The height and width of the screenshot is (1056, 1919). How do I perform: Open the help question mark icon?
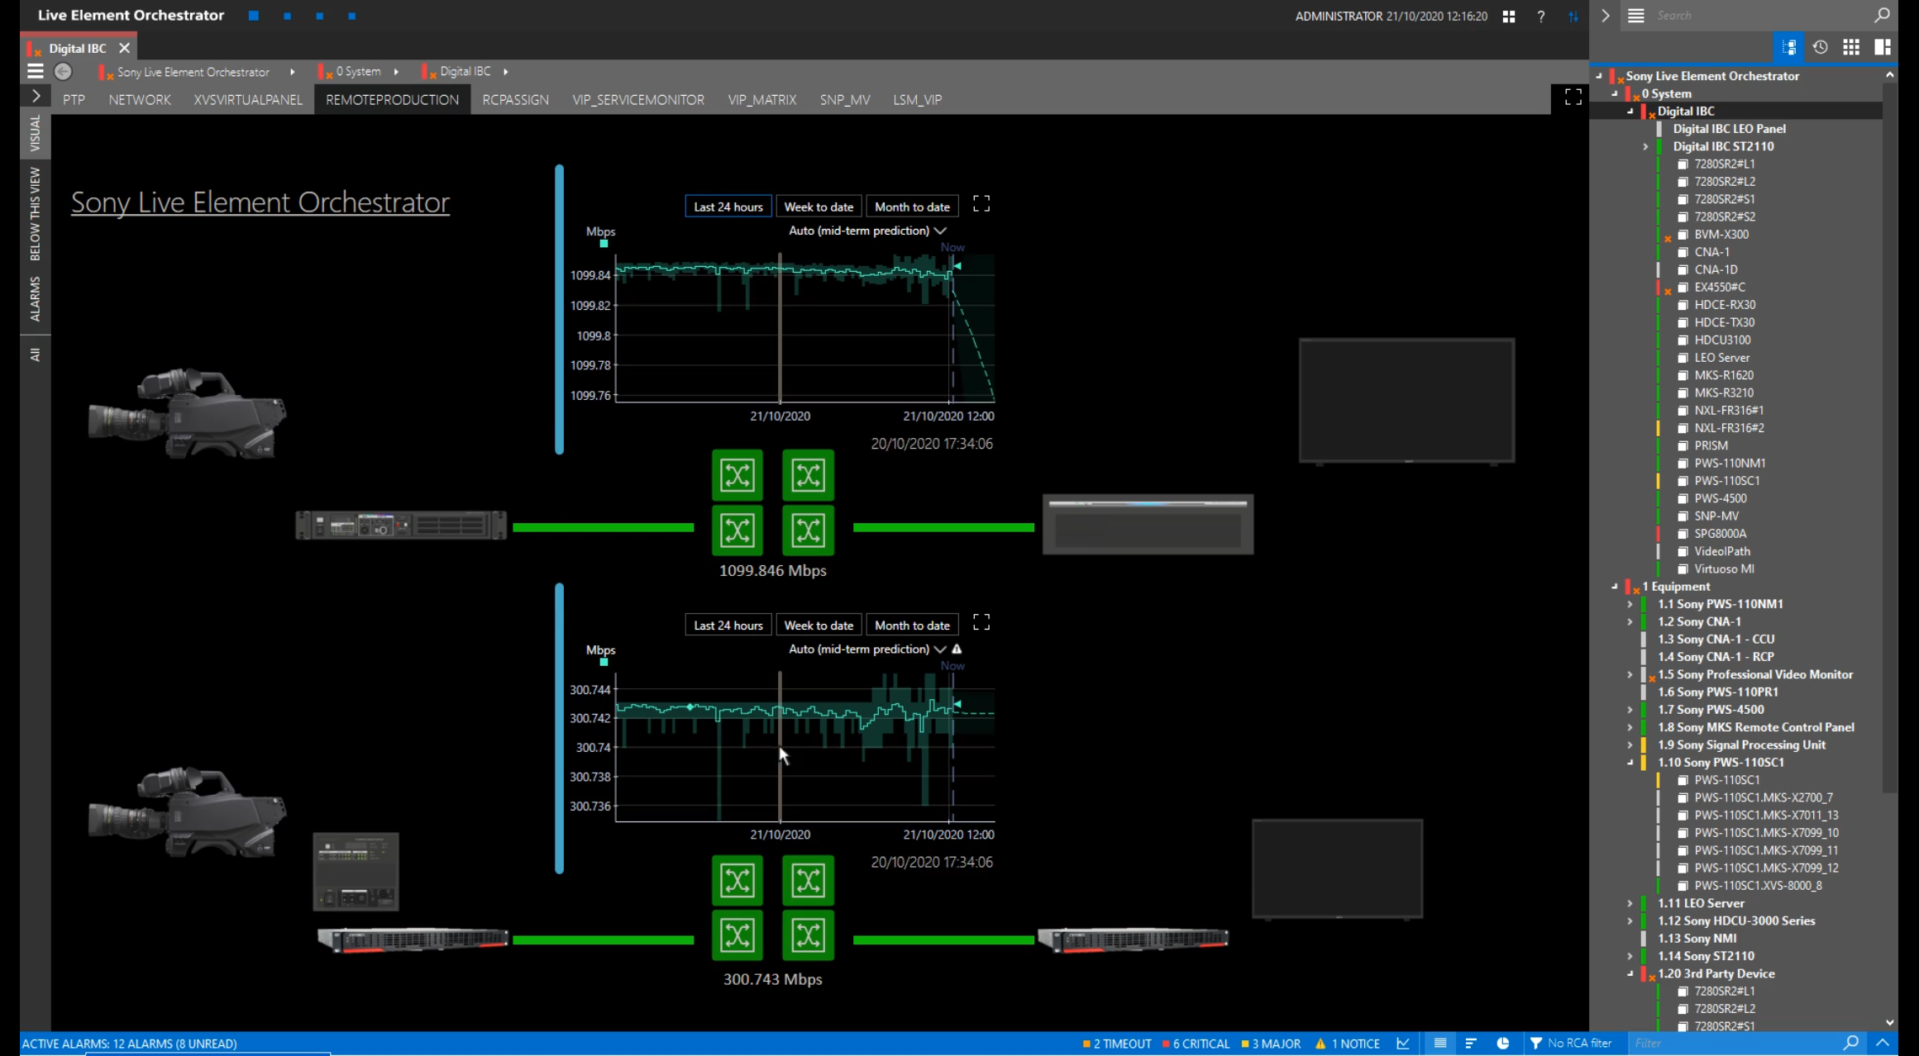[1541, 16]
